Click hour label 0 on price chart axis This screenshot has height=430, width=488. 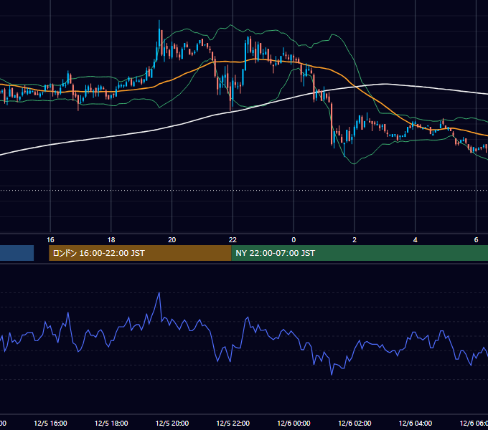tap(294, 240)
